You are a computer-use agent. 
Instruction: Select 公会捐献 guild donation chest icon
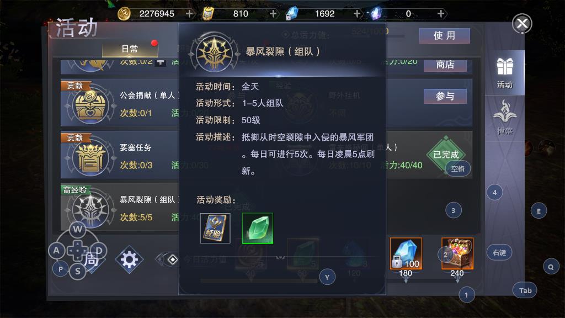(x=90, y=106)
